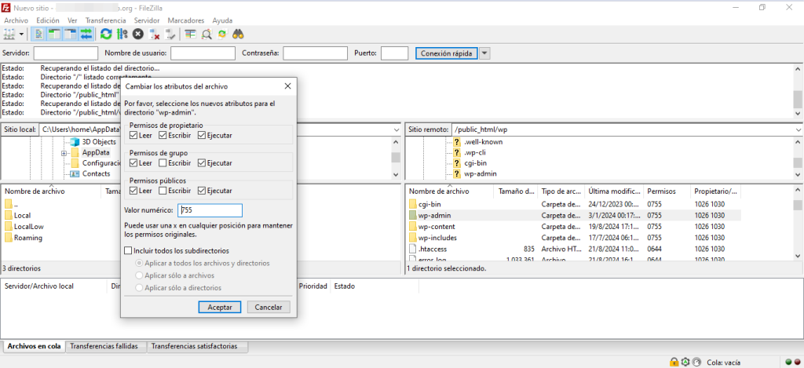The height and width of the screenshot is (368, 804).
Task: Open the Transferencia menu
Action: tap(106, 20)
